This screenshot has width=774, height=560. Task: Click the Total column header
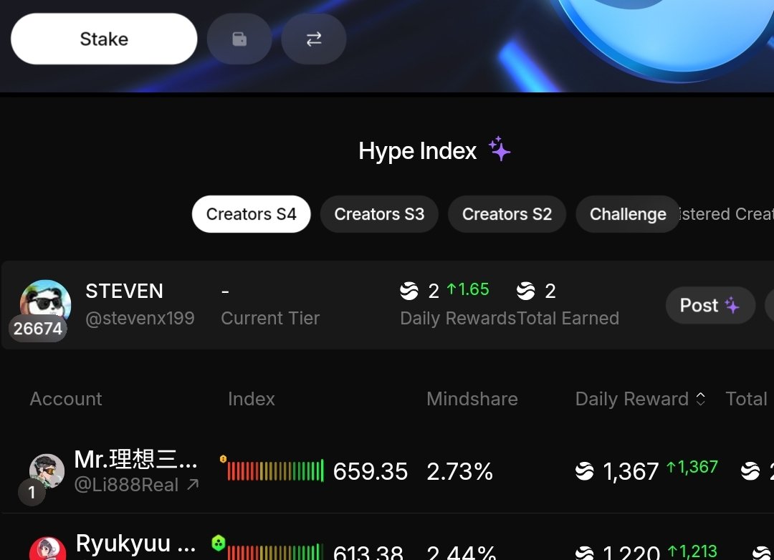(x=746, y=399)
